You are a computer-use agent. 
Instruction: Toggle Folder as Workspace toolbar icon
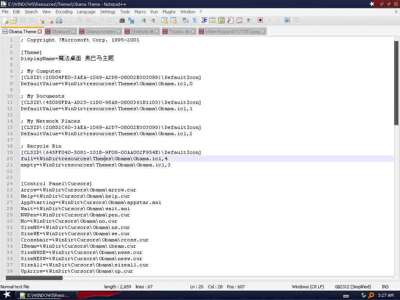click(x=239, y=20)
